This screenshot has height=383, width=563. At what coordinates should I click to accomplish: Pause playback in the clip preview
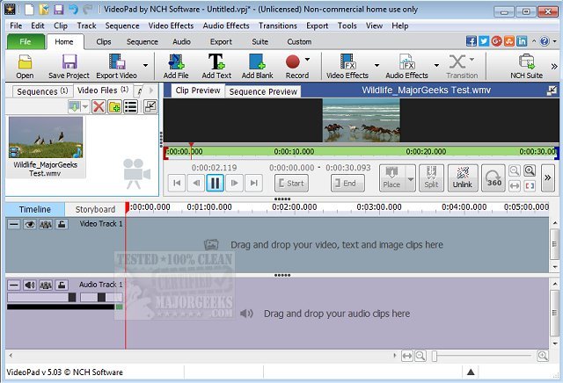click(x=215, y=183)
